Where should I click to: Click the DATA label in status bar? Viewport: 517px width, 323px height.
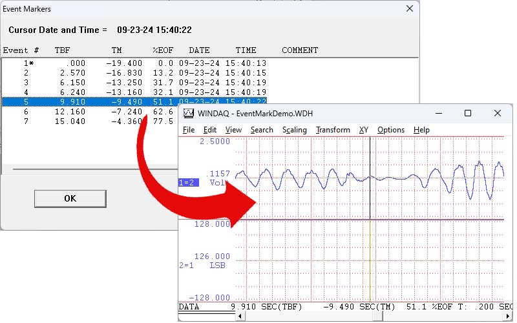tap(189, 307)
